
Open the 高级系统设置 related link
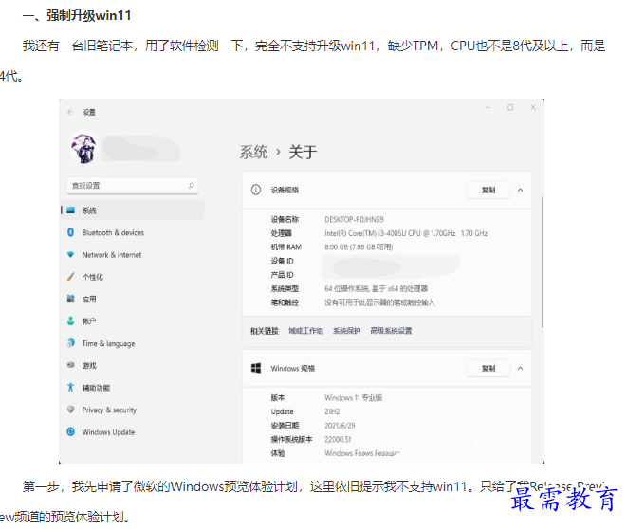click(x=391, y=331)
